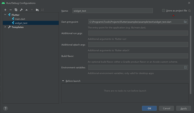
Task: Open edit templates wrench icon
Action: point(21,10)
